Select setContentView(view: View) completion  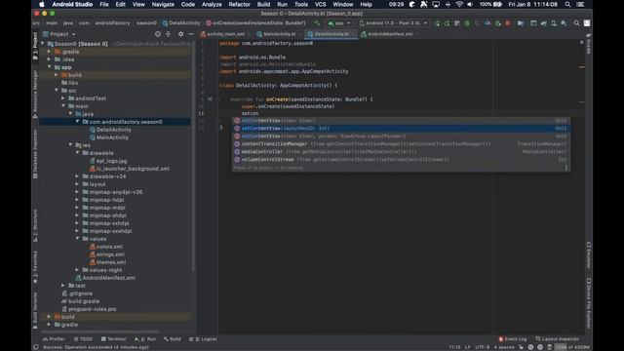tap(401, 121)
